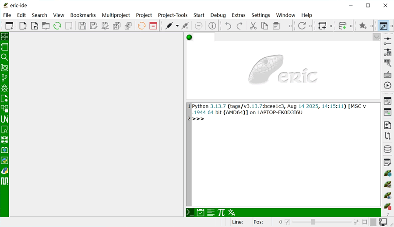394x227 pixels.
Task: Click the database cylinder icon in right sidebar
Action: pos(387,149)
